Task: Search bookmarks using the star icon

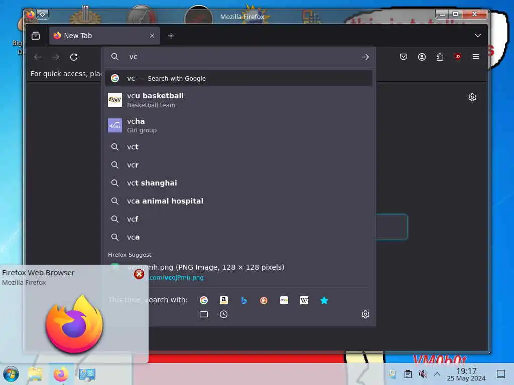Action: coord(324,300)
